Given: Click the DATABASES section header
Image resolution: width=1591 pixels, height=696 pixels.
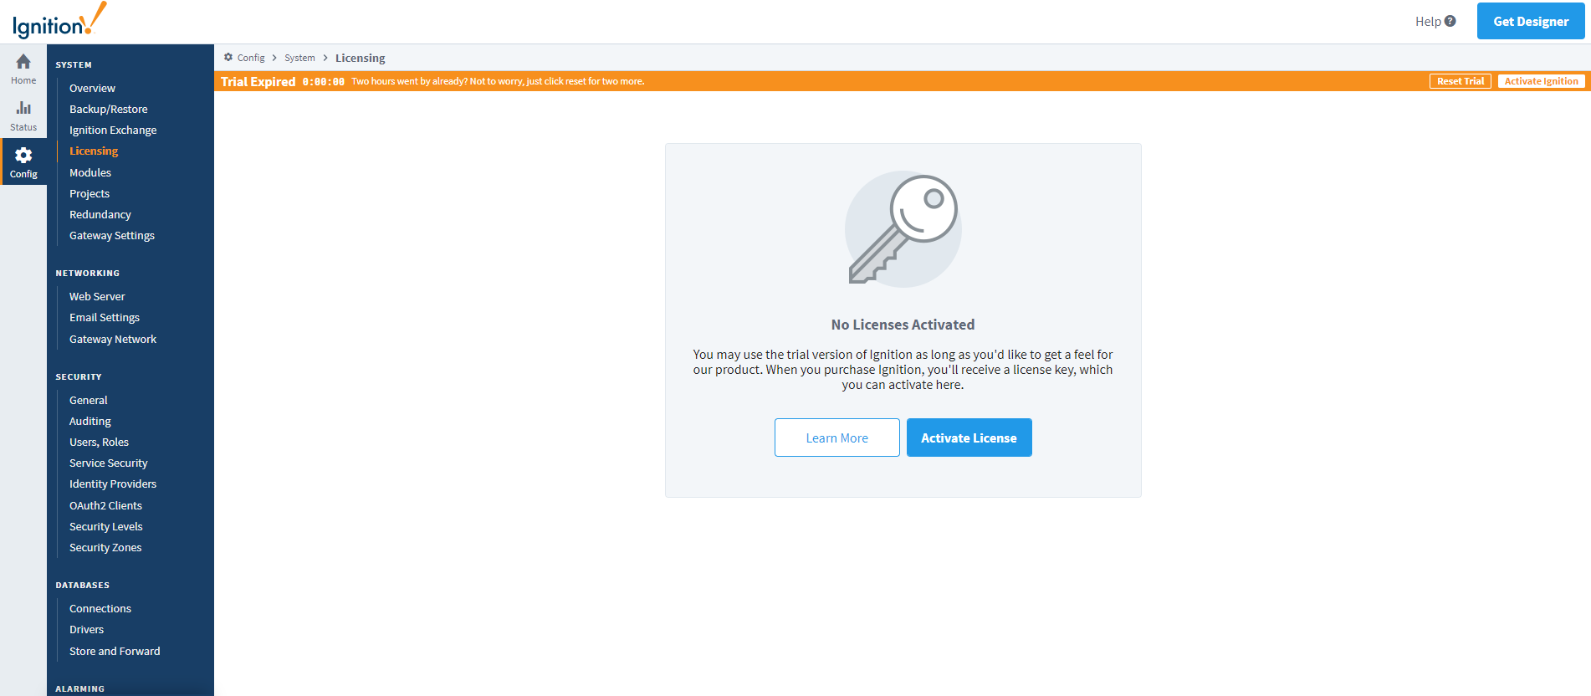Looking at the screenshot, I should click(83, 585).
